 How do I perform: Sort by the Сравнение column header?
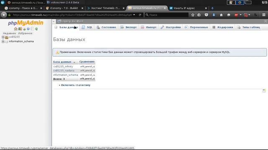point(87,62)
